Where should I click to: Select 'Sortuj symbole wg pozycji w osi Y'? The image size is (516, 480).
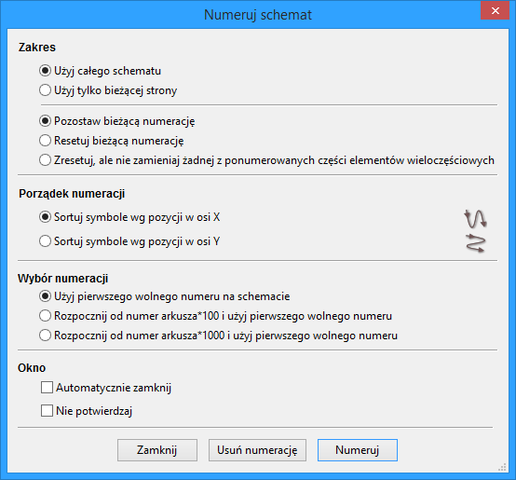point(129,241)
